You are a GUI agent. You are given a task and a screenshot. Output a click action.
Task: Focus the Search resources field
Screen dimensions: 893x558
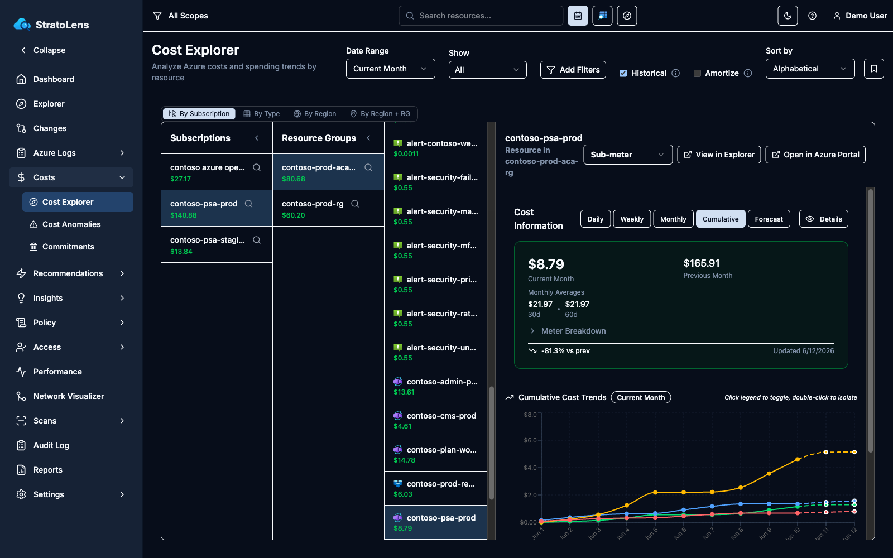pyautogui.click(x=481, y=16)
